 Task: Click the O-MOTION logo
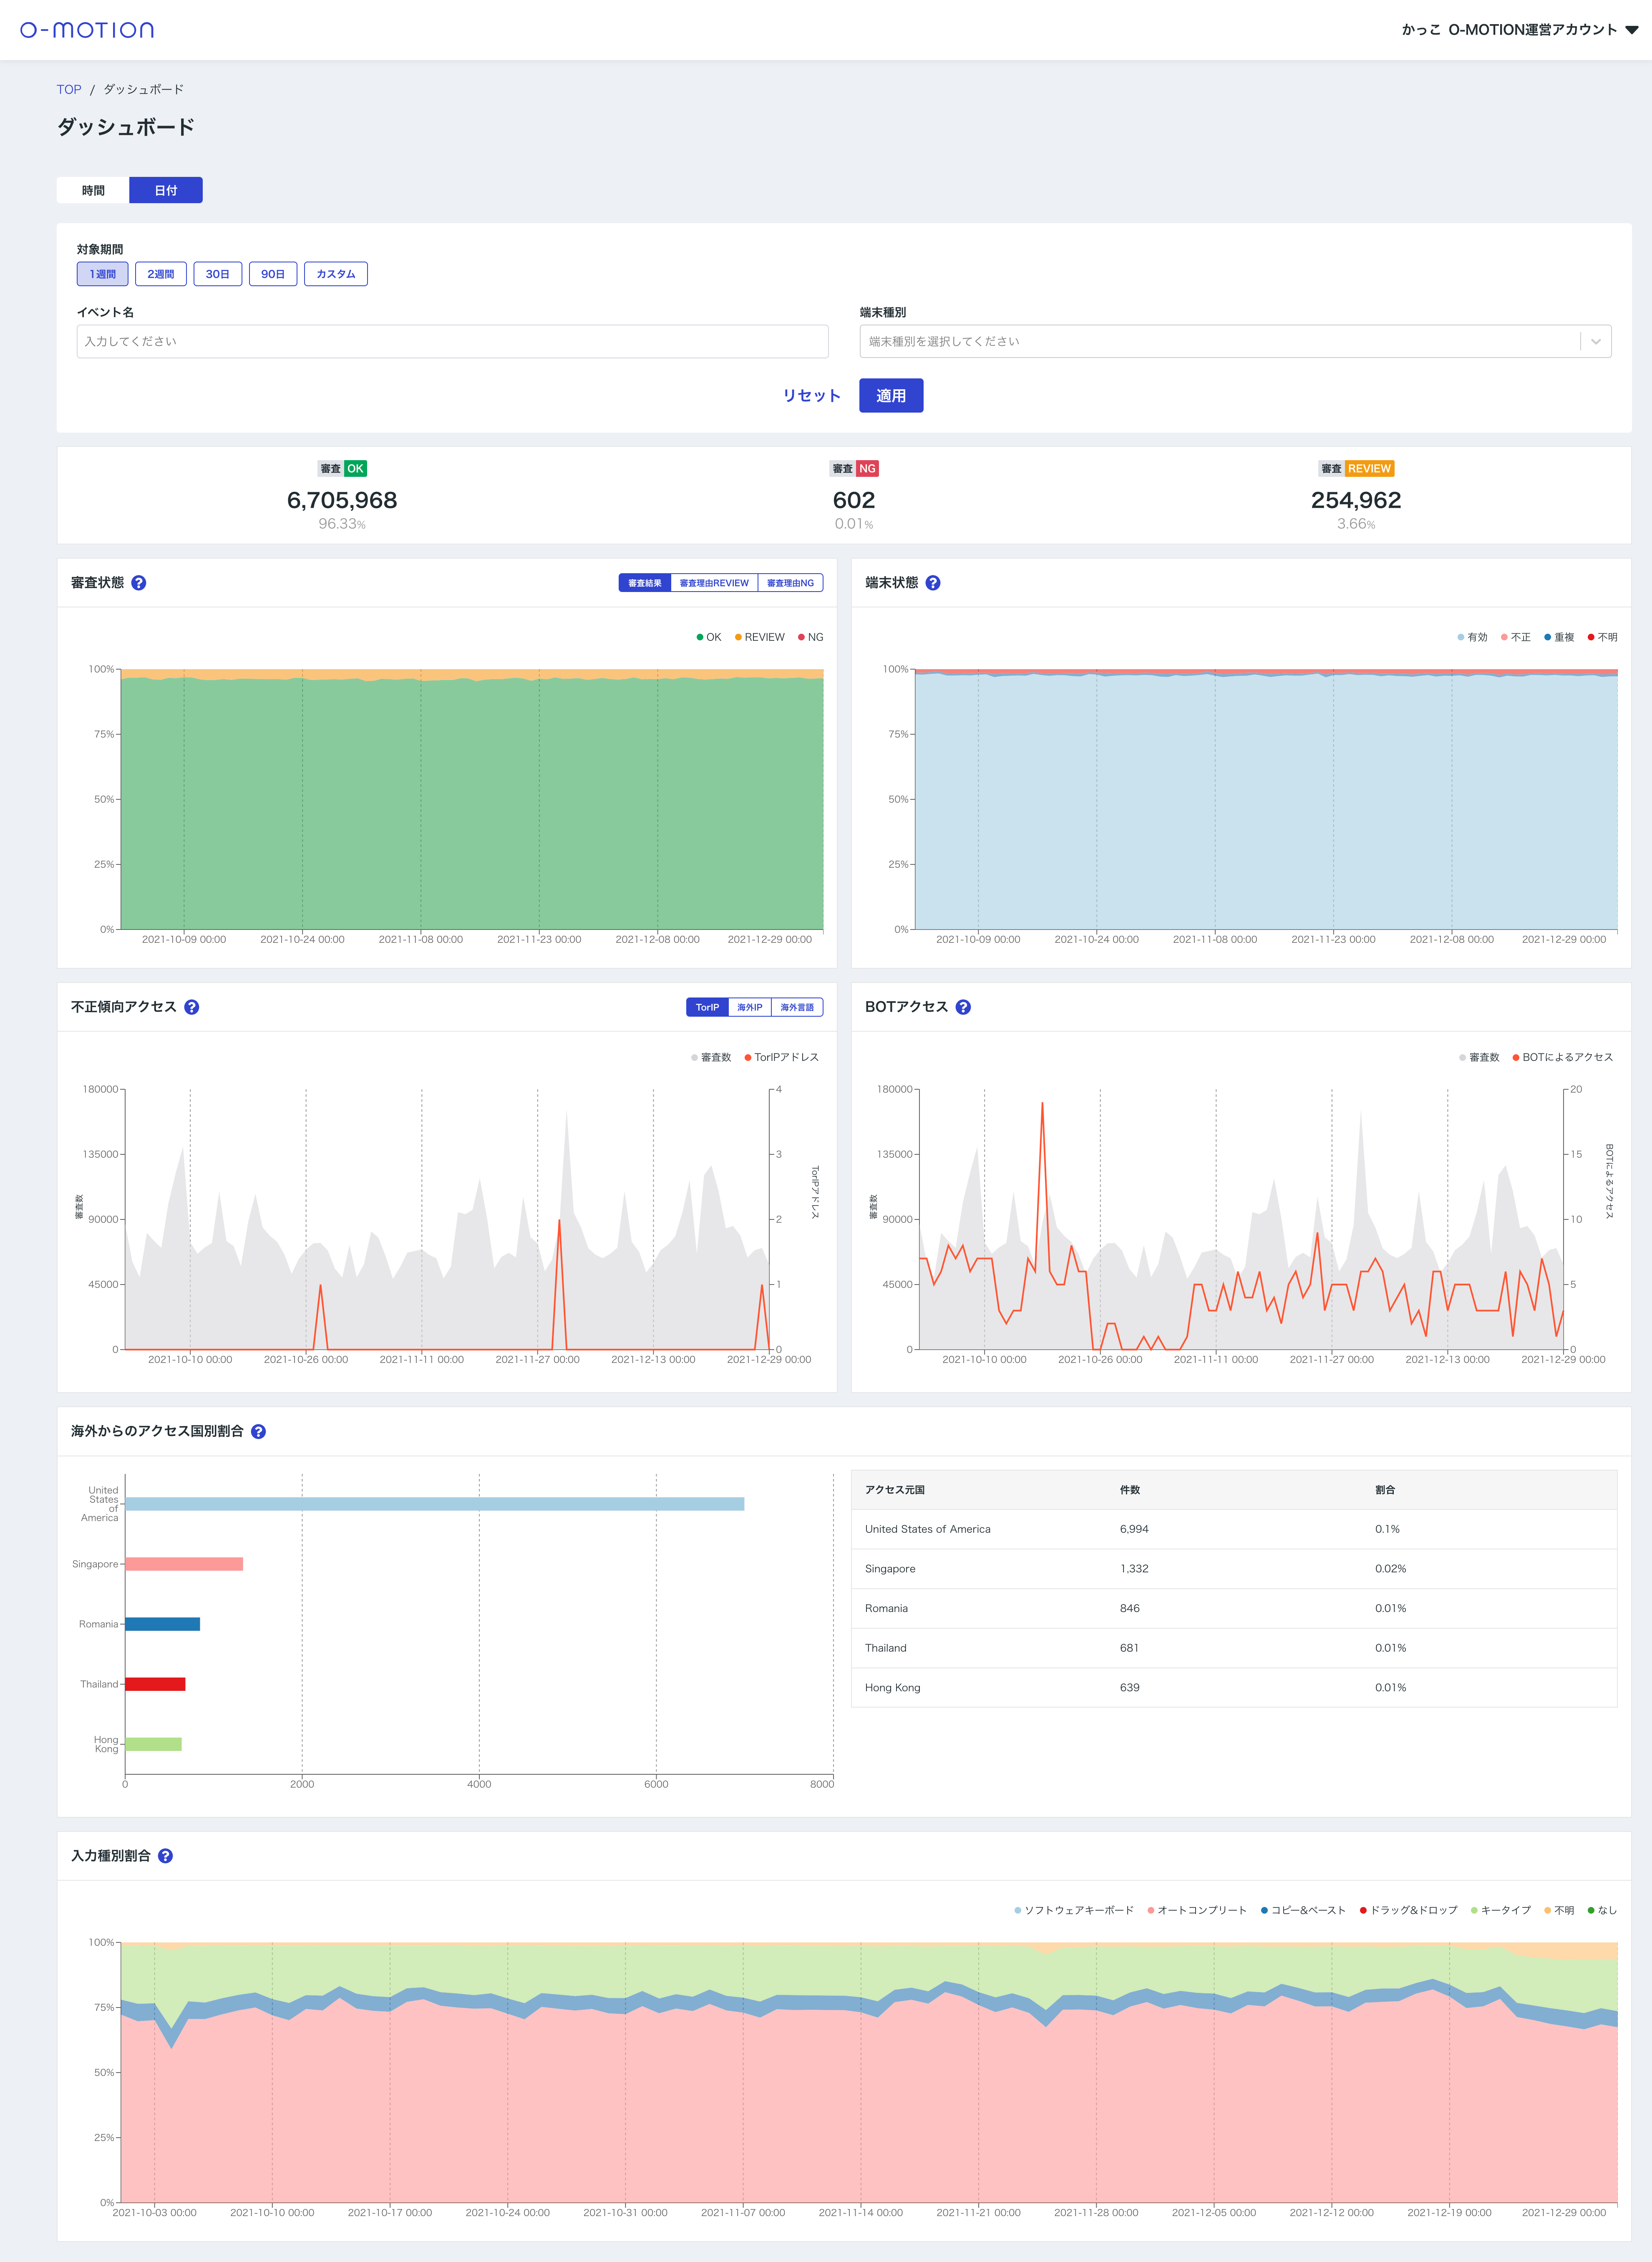(x=87, y=30)
